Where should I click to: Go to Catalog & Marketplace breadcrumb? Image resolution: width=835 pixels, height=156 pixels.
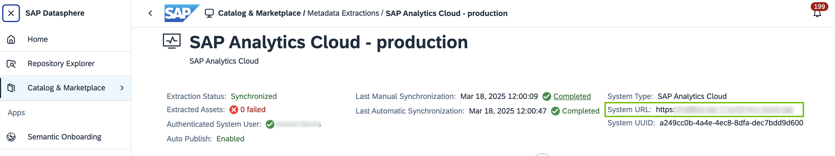pos(259,13)
